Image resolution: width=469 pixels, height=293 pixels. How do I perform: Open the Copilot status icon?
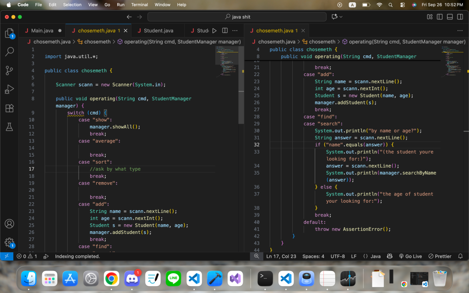click(x=389, y=256)
